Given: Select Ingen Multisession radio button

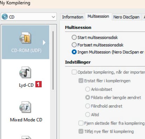Looking at the screenshot, I should (74, 52).
